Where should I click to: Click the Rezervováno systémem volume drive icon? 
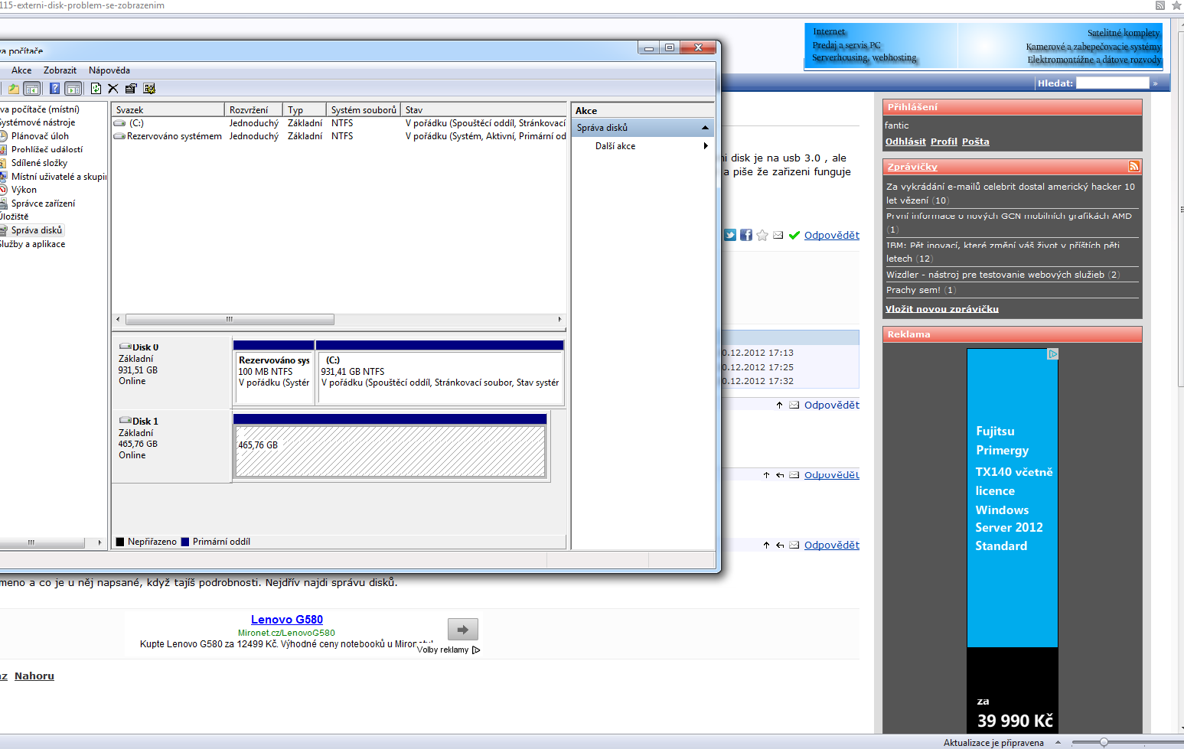pos(119,136)
